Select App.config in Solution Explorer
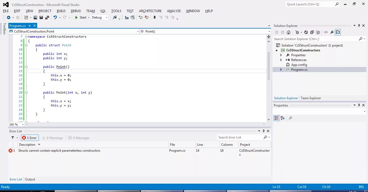 point(299,65)
